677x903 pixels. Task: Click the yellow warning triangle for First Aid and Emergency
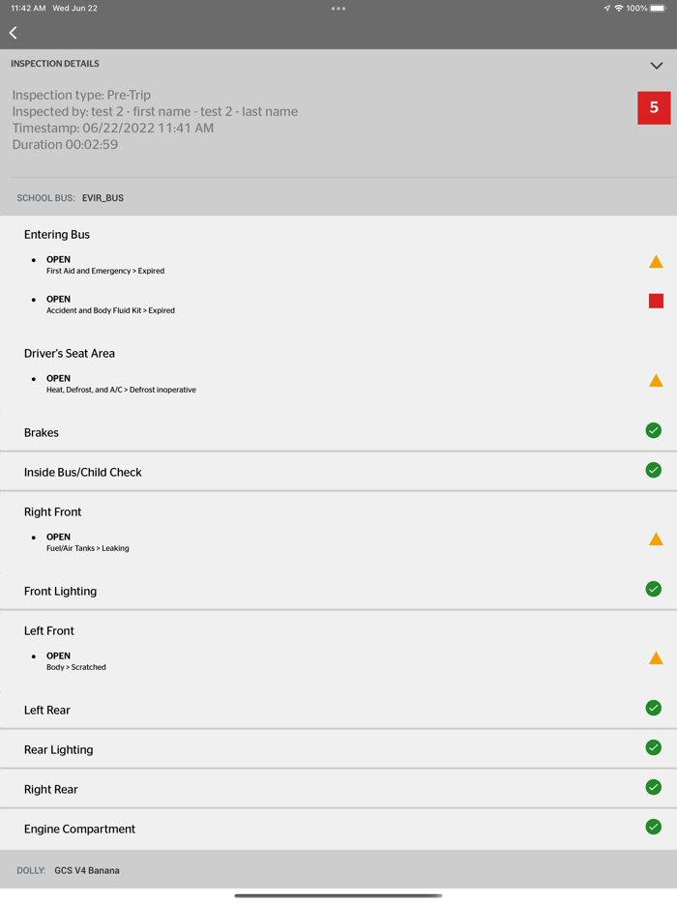(x=656, y=261)
